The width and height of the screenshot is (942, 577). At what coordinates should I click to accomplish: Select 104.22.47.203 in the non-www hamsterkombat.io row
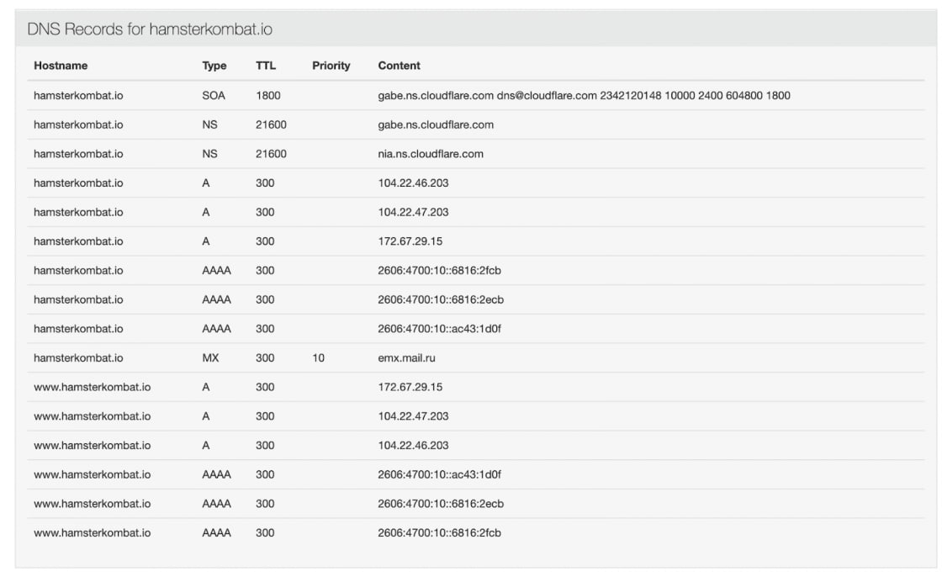click(x=413, y=212)
